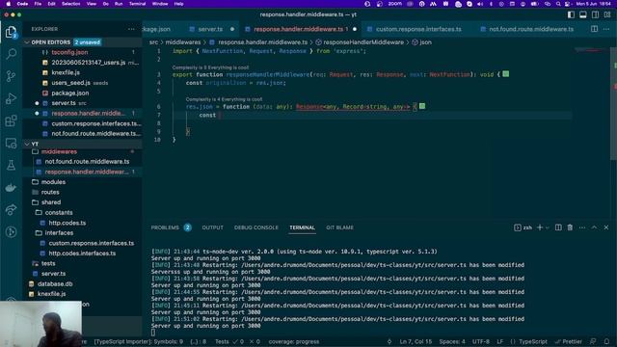Click 'src' breadcrumb segment
Image resolution: width=617 pixels, height=347 pixels.
[x=153, y=42]
